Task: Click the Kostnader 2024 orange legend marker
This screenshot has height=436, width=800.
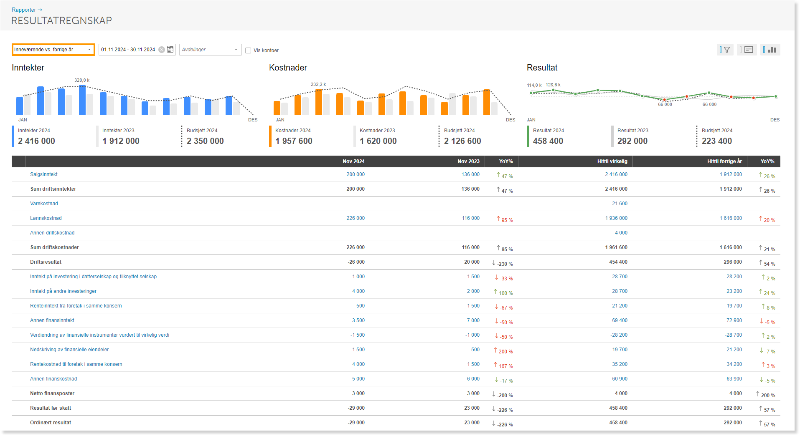Action: [270, 136]
